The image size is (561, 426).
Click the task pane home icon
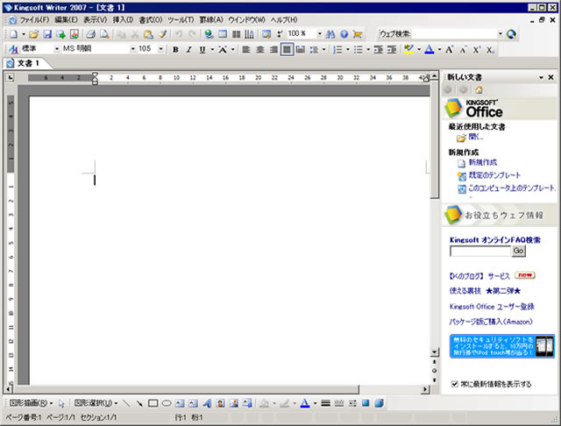(479, 89)
